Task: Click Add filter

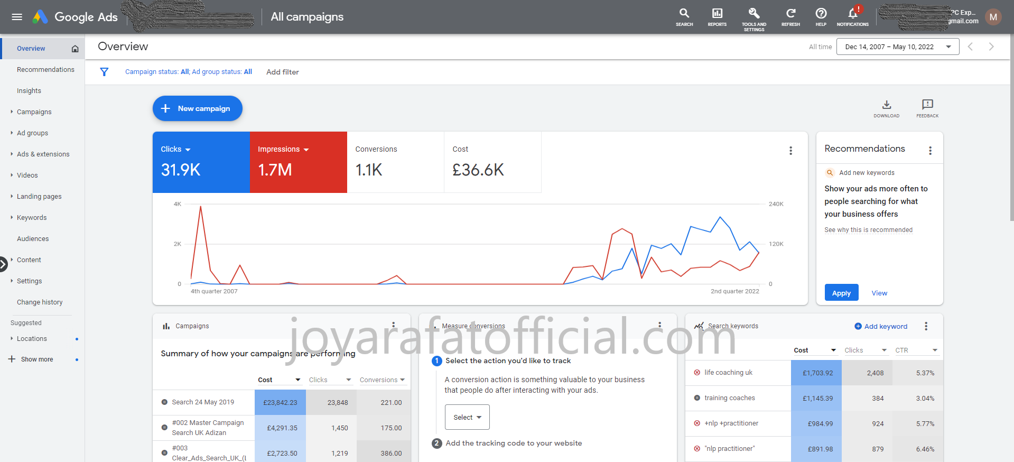Action: (x=283, y=72)
